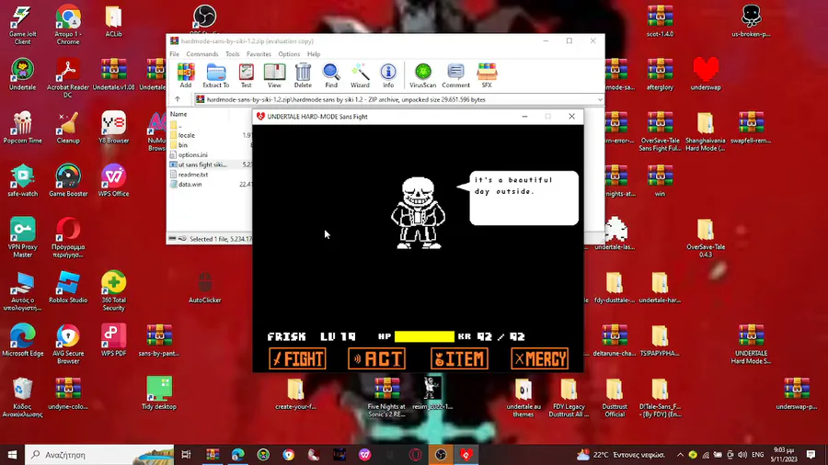Choose the ITEM button in Undertale
The width and height of the screenshot is (828, 465).
click(459, 359)
